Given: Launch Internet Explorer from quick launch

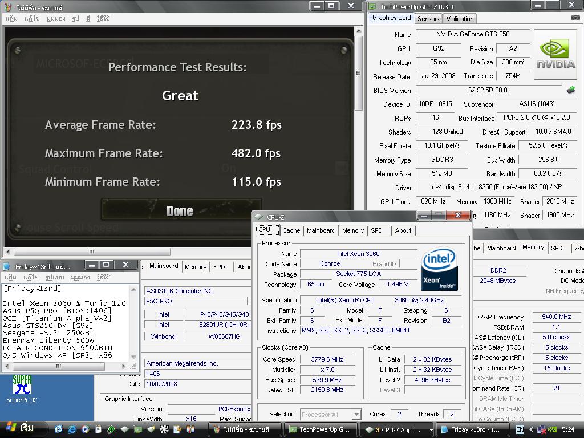Looking at the screenshot, I should [71, 429].
